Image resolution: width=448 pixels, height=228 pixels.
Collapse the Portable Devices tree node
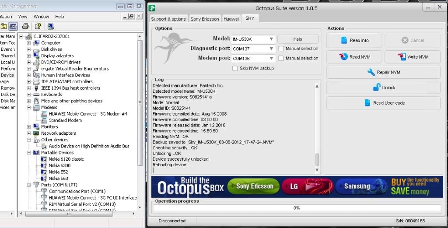(29, 153)
